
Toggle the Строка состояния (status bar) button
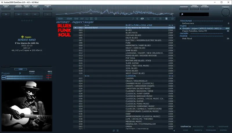click(204, 9)
